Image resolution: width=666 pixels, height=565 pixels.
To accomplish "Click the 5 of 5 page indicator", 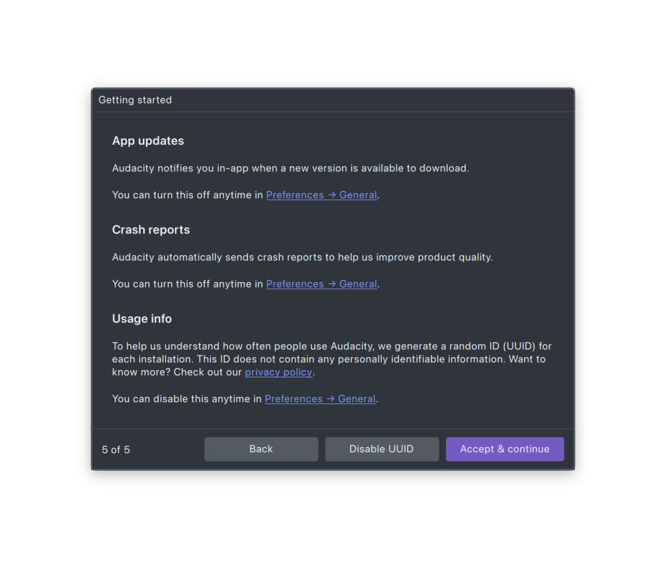I will tap(116, 450).
